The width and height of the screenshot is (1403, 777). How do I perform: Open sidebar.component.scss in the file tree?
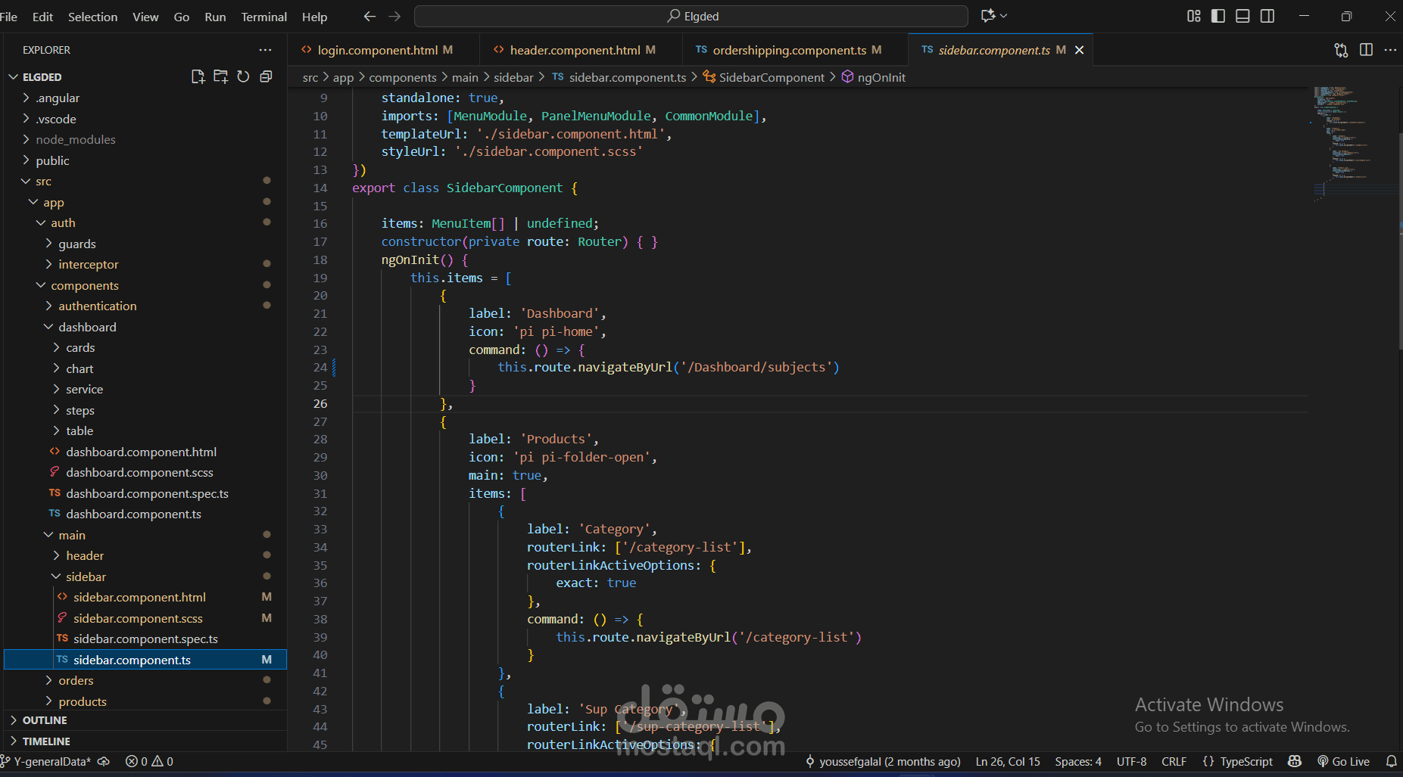point(138,618)
